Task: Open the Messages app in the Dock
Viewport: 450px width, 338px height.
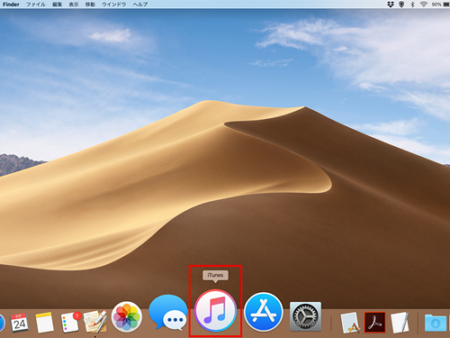Action: [167, 313]
